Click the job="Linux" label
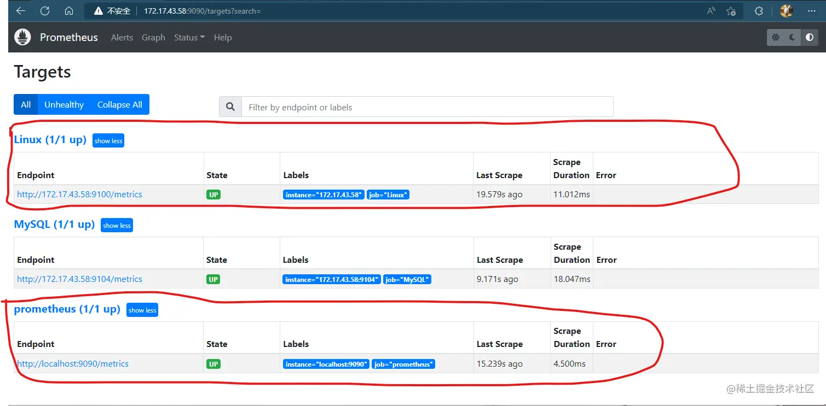 pyautogui.click(x=389, y=195)
